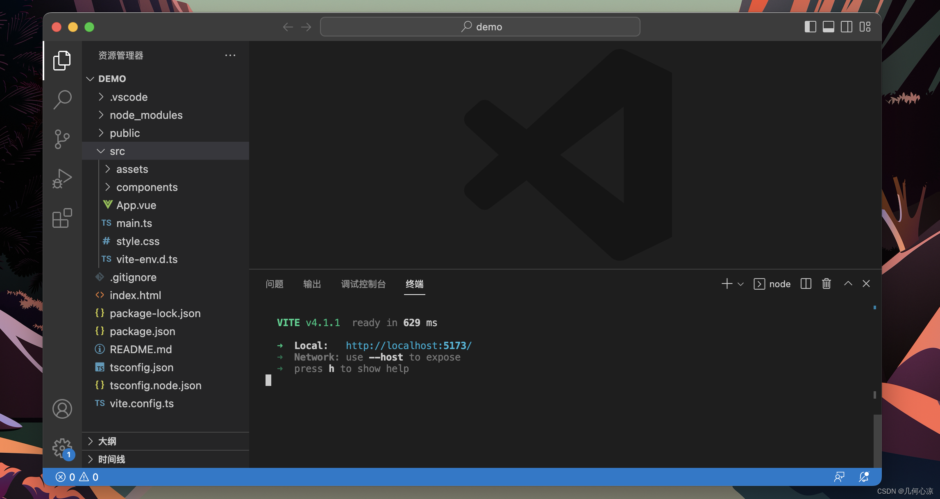
Task: Open the Extensions view icon
Action: pyautogui.click(x=62, y=218)
